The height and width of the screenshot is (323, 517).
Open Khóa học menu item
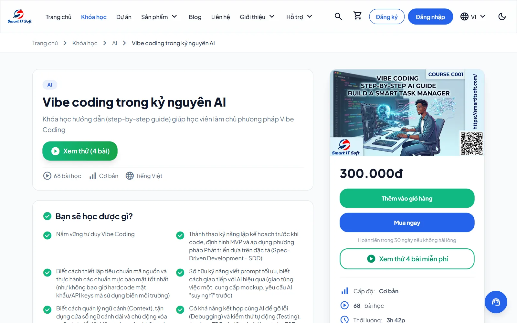click(x=94, y=17)
